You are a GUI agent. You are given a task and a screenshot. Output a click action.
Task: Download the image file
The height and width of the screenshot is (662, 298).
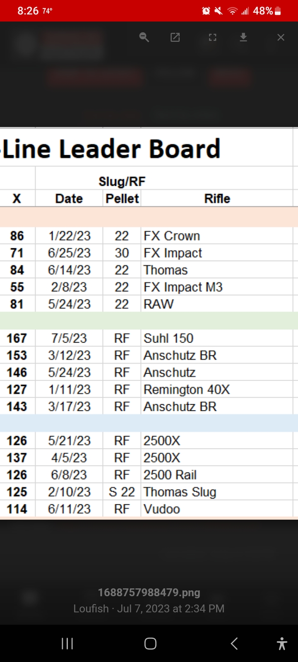tap(243, 37)
